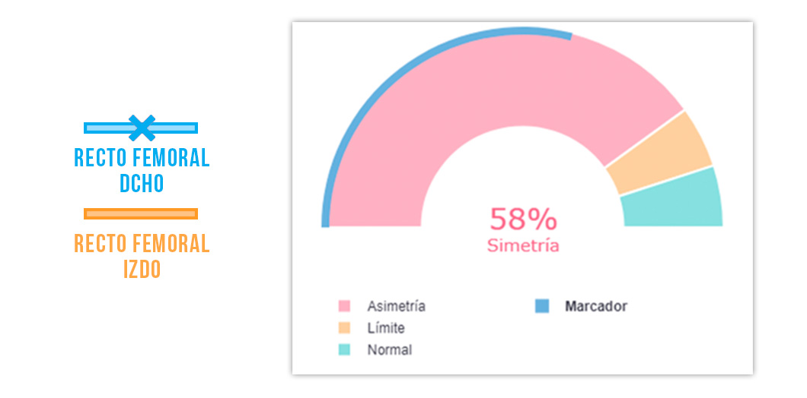Toggle the Límite legend label
This screenshot has height=398, width=807.
tap(386, 328)
